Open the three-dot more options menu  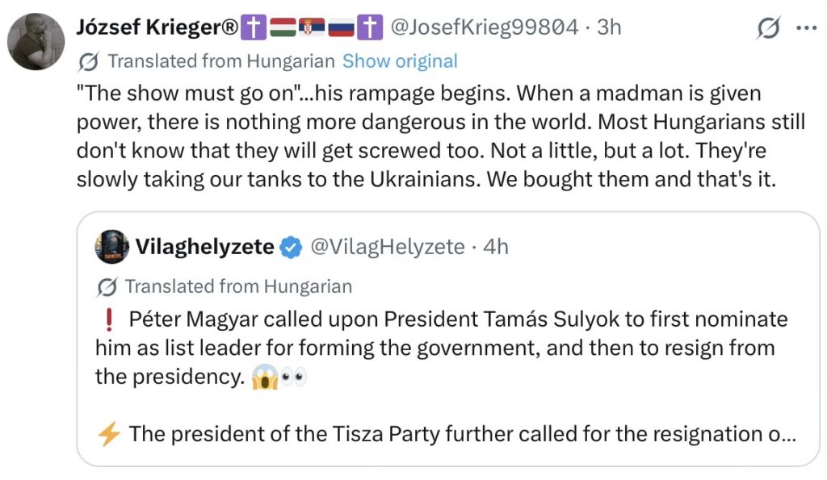click(806, 27)
